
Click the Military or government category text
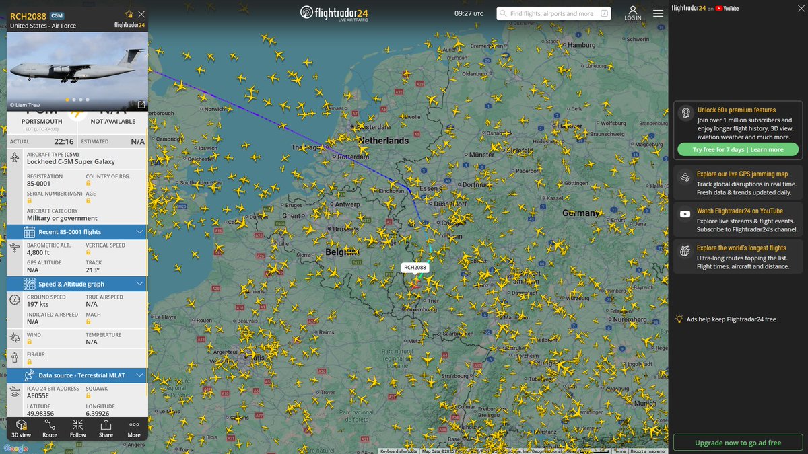pos(62,218)
